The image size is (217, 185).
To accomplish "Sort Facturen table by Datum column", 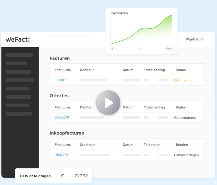I will [128, 70].
